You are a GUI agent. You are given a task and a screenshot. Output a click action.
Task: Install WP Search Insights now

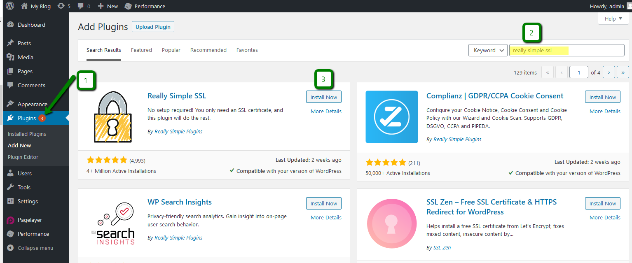coord(324,203)
